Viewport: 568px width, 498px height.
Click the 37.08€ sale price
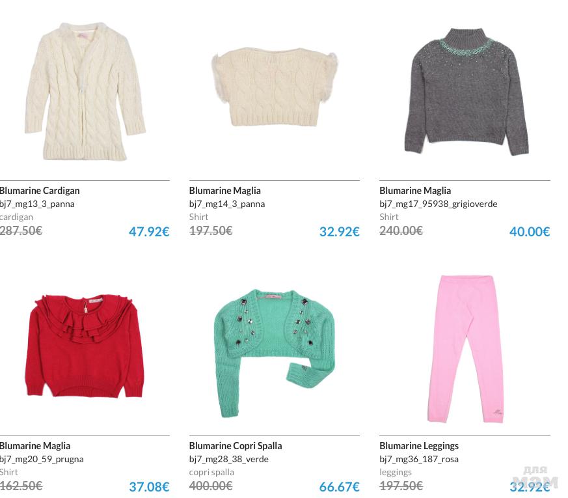[x=149, y=487]
